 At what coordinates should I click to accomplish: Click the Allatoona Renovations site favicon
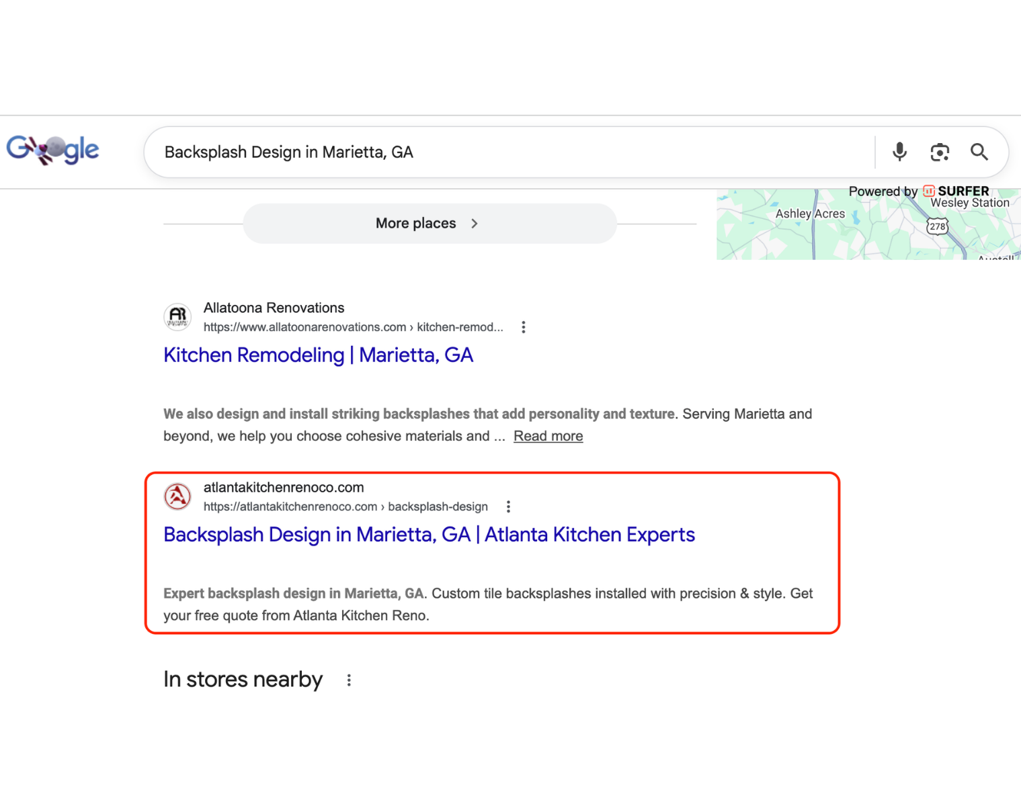point(177,316)
